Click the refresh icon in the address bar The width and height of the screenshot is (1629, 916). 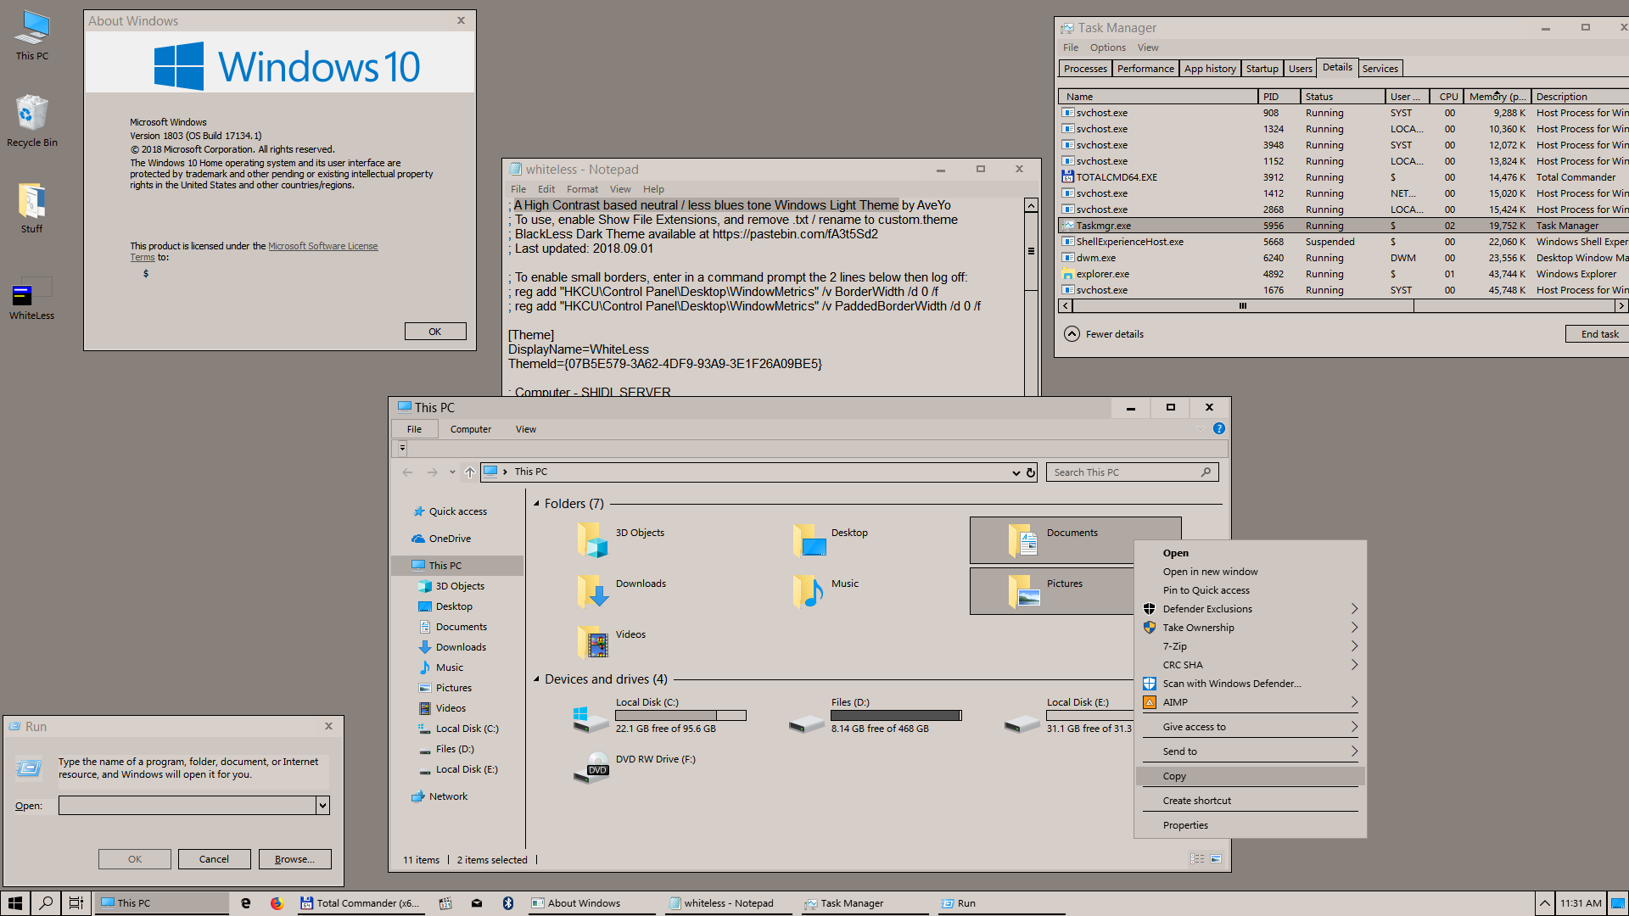pos(1031,472)
